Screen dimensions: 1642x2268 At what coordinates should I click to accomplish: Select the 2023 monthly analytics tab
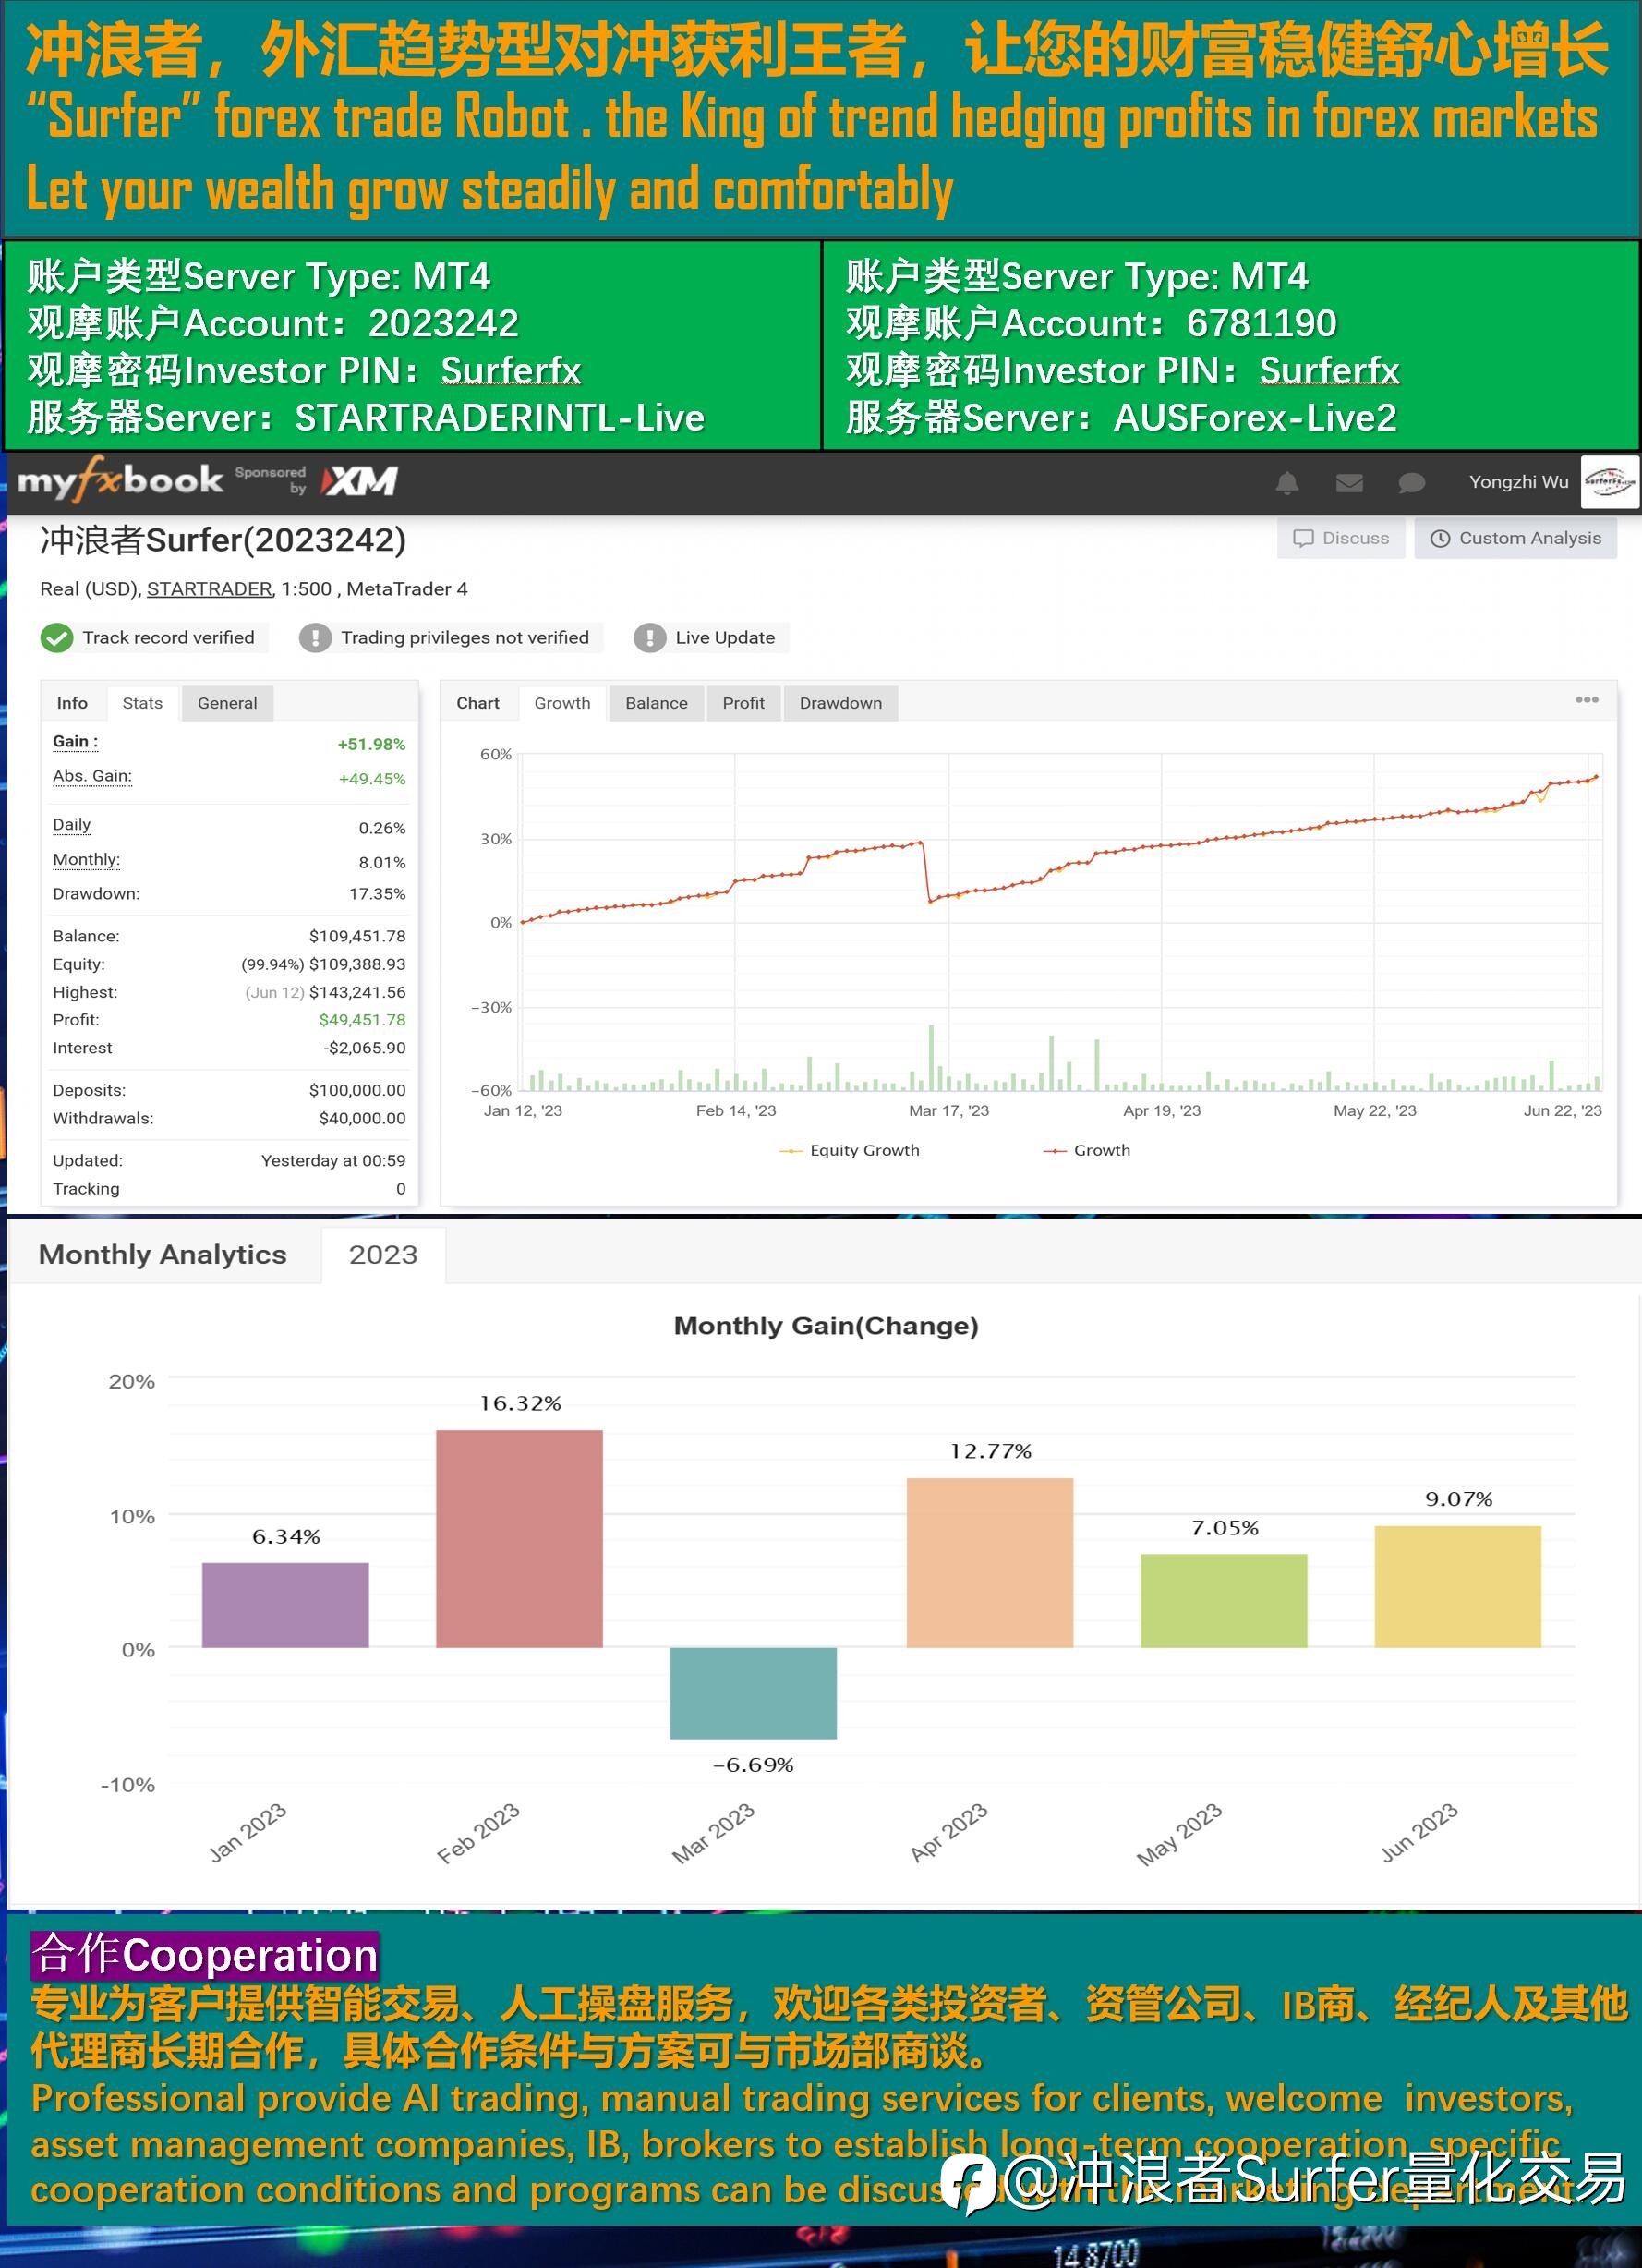(x=382, y=1254)
